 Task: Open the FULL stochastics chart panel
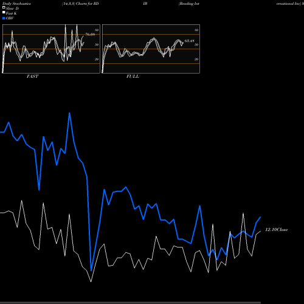pos(151,49)
